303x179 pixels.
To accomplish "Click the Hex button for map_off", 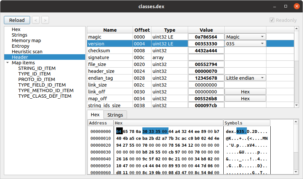I will coord(245,99).
